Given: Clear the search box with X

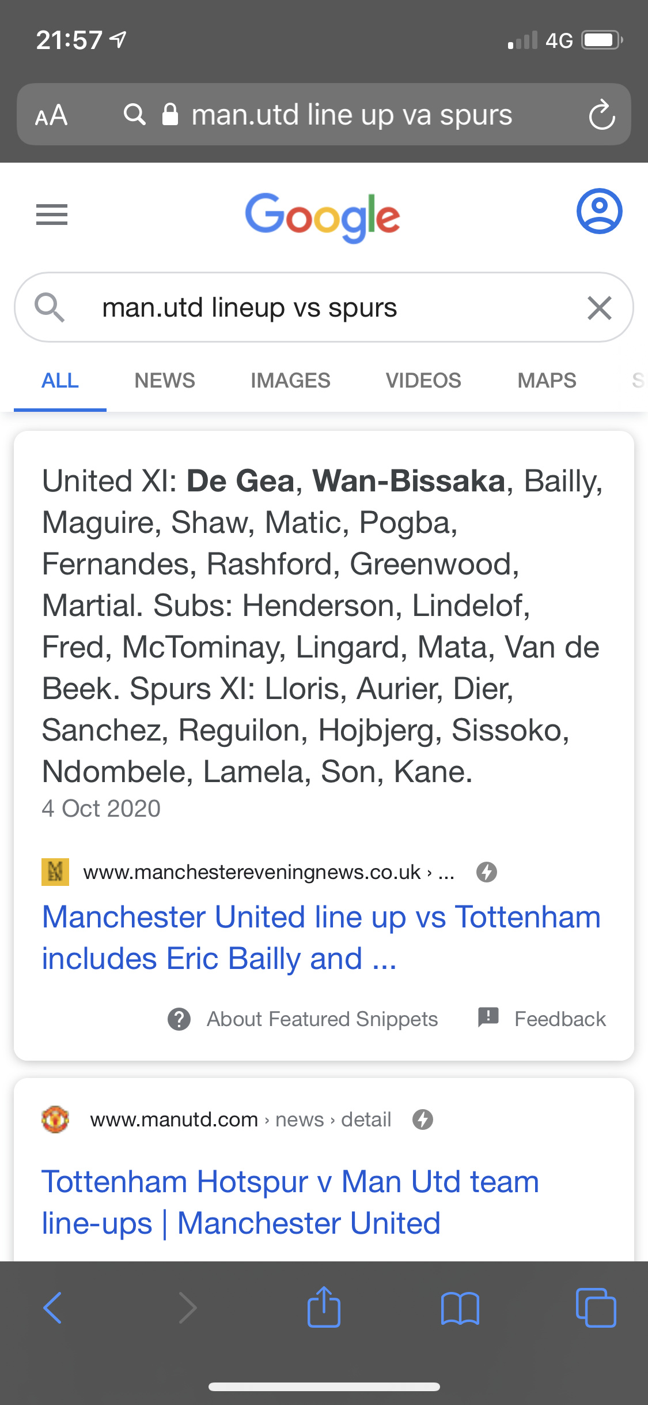Looking at the screenshot, I should tap(599, 307).
